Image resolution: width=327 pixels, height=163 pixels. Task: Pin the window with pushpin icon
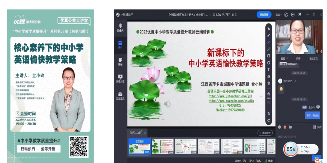click(x=300, y=15)
